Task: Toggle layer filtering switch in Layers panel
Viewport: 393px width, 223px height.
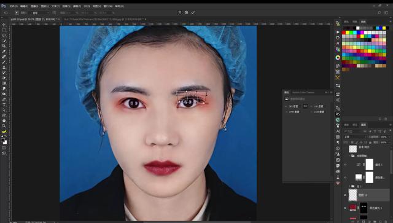Action: point(390,131)
